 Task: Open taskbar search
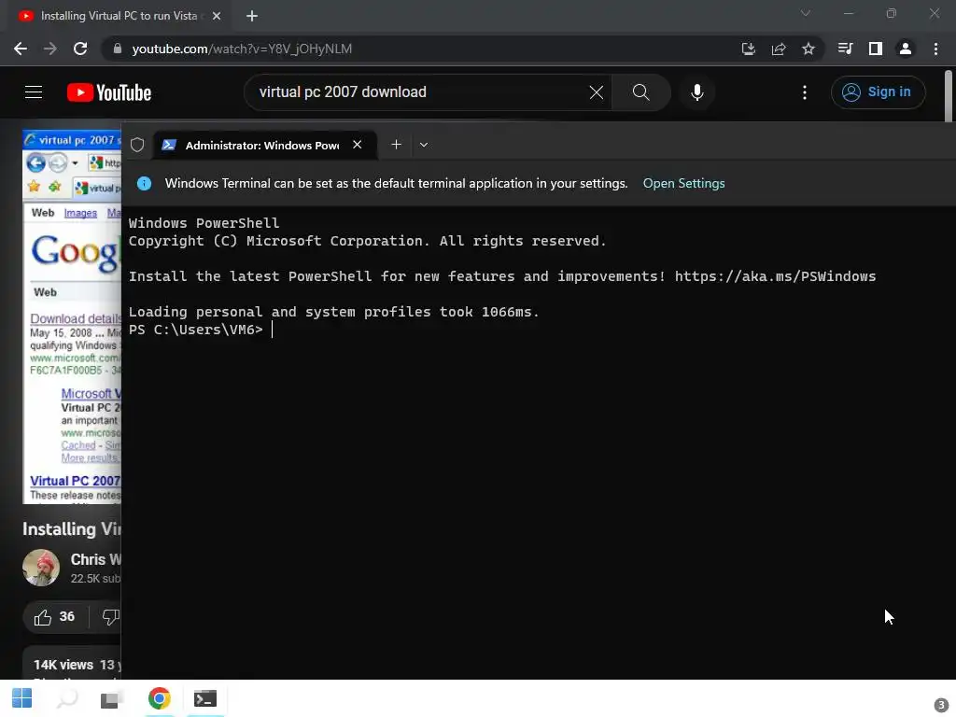point(67,698)
